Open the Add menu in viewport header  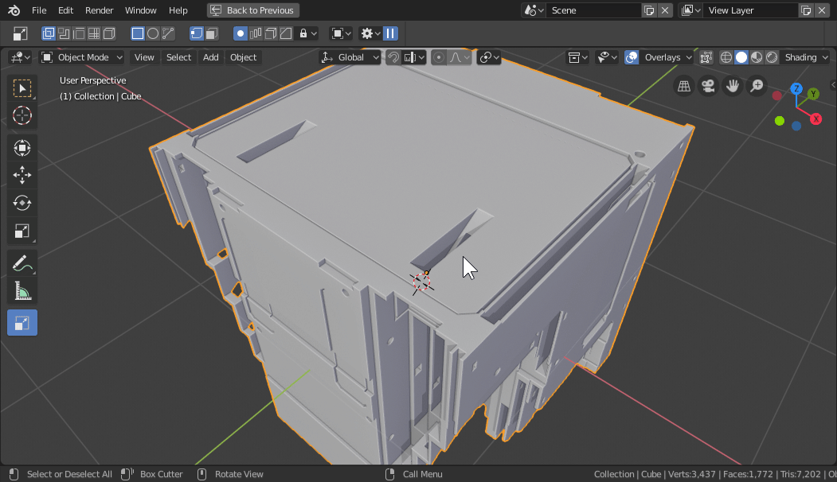(x=210, y=57)
